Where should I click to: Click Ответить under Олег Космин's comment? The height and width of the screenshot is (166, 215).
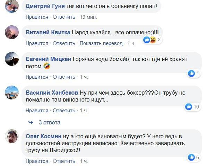pyautogui.click(x=64, y=161)
